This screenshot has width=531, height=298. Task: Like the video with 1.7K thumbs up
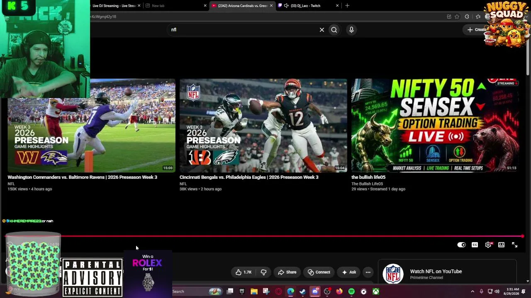[244, 272]
